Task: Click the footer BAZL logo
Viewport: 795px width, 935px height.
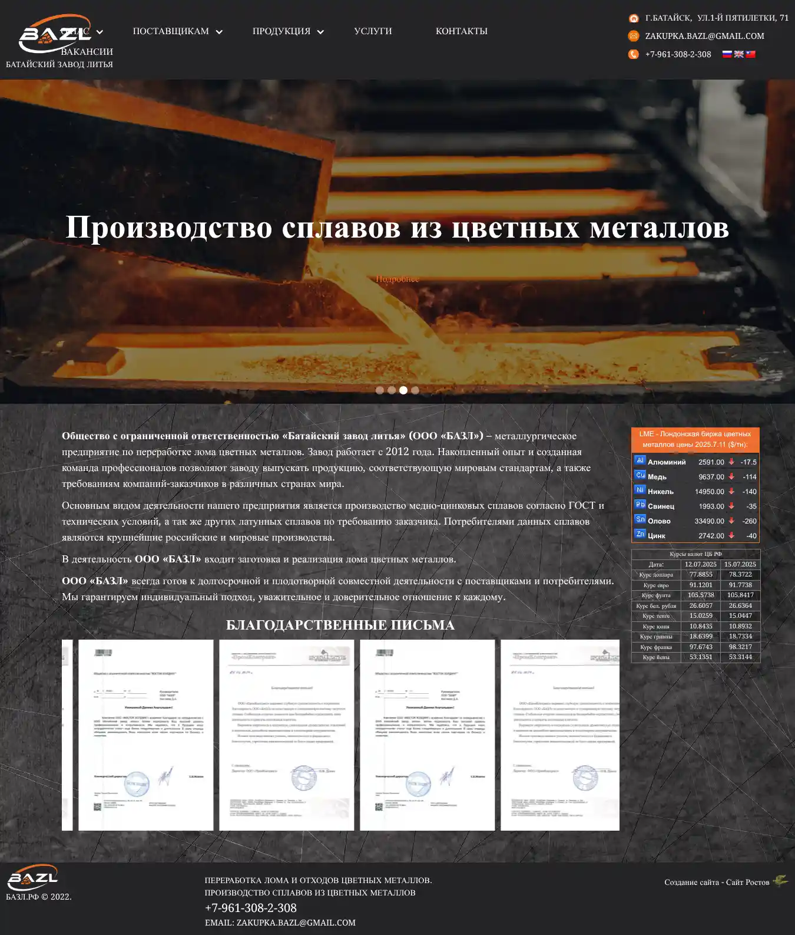Action: click(x=32, y=878)
